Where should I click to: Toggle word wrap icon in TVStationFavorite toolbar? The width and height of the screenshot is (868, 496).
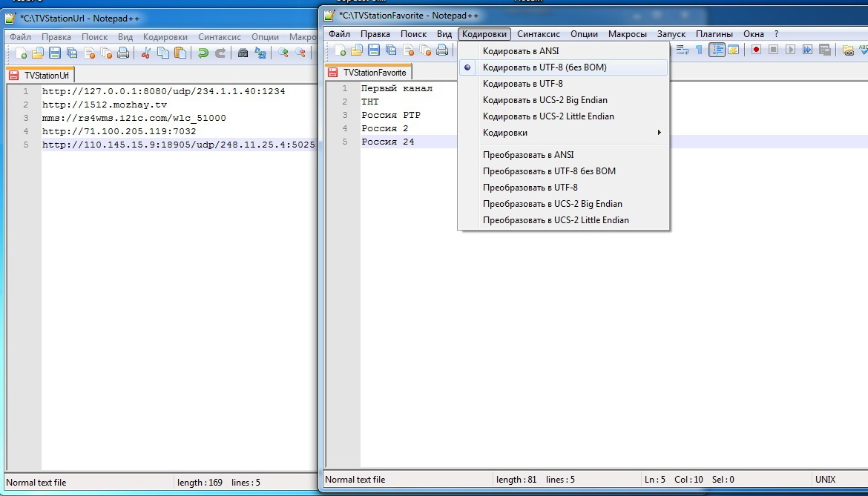(683, 50)
